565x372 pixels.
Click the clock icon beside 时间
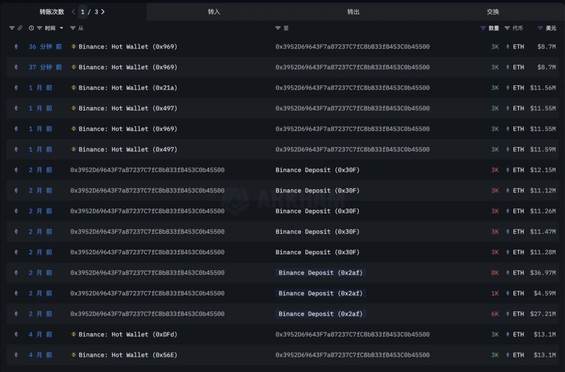31,28
